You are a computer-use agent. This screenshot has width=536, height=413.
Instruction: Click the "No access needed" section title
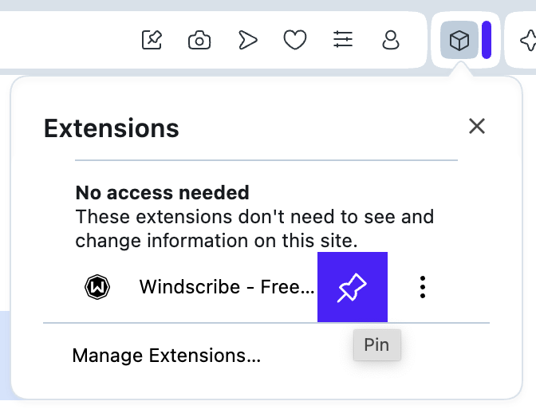tap(162, 192)
